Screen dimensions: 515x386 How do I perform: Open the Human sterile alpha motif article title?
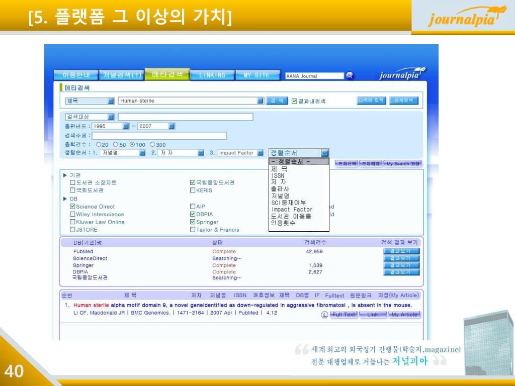[x=242, y=305]
